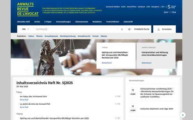Click the scroll-to-top arrow button
Viewport: 193px width, 120px height.
click(183, 115)
